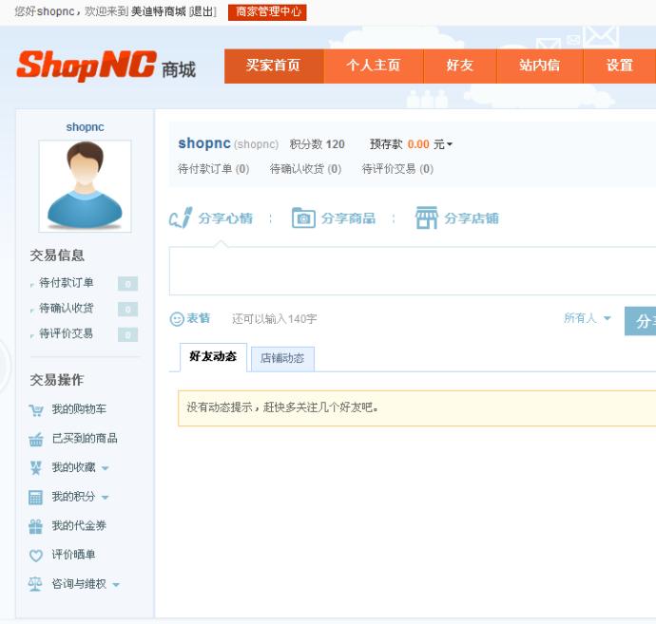This screenshot has height=624, width=656.
Task: Open the 所有人 visibility dropdown
Action: tap(588, 318)
